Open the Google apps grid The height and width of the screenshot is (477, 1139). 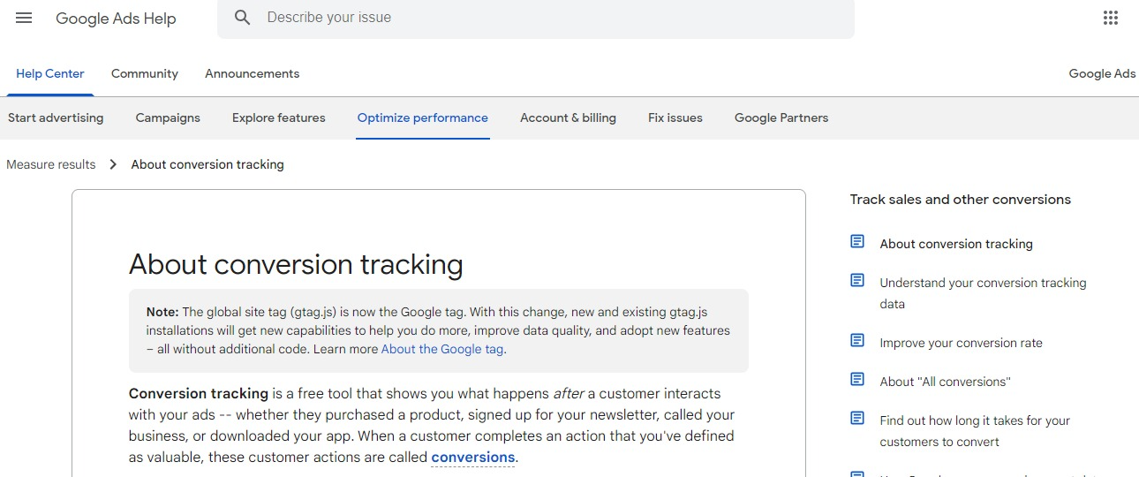pyautogui.click(x=1111, y=18)
